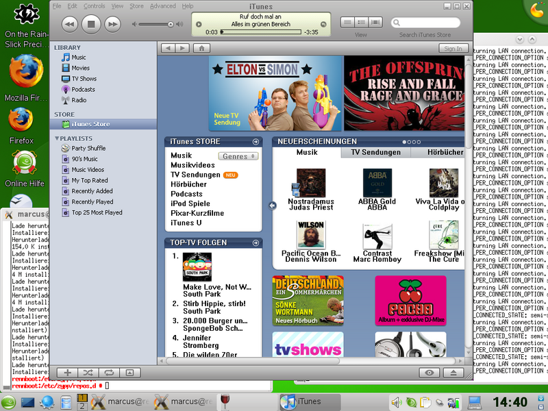The width and height of the screenshot is (548, 411).
Task: Select Radio in the Library sidebar
Action: pyautogui.click(x=79, y=100)
